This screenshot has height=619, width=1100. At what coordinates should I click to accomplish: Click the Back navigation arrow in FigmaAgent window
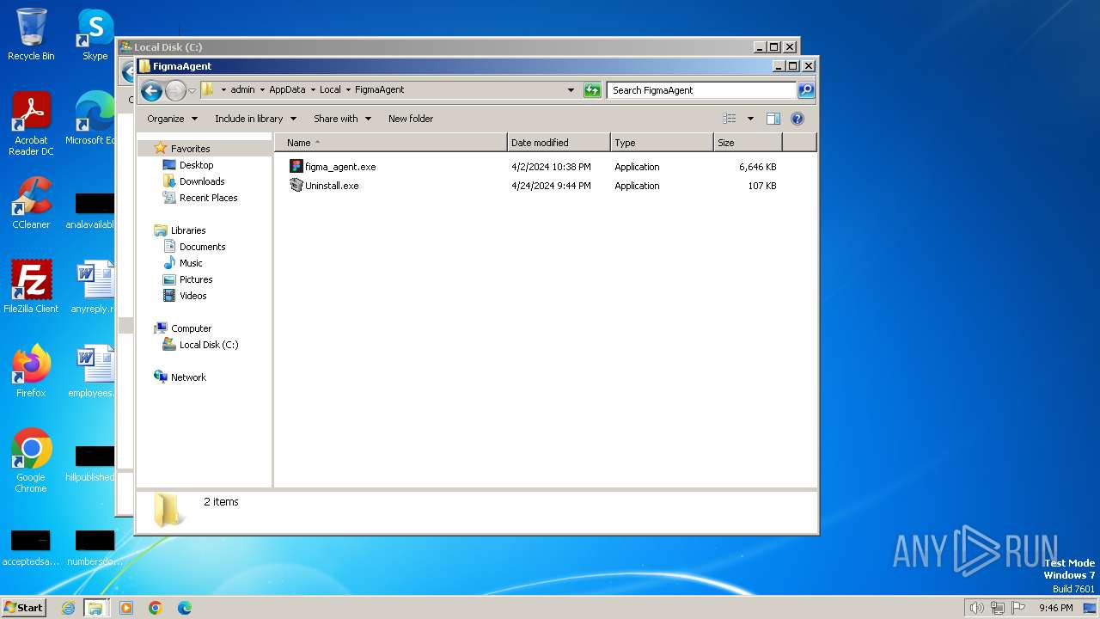[151, 90]
